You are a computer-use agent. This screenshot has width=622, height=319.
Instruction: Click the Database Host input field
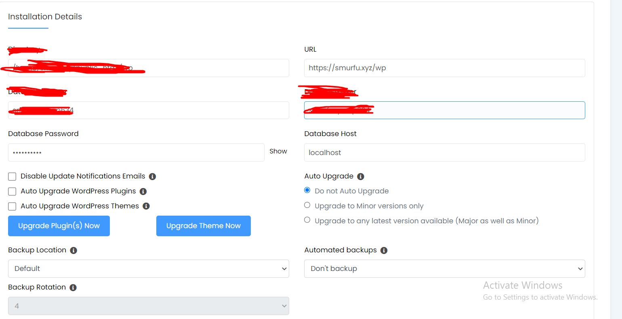point(444,153)
